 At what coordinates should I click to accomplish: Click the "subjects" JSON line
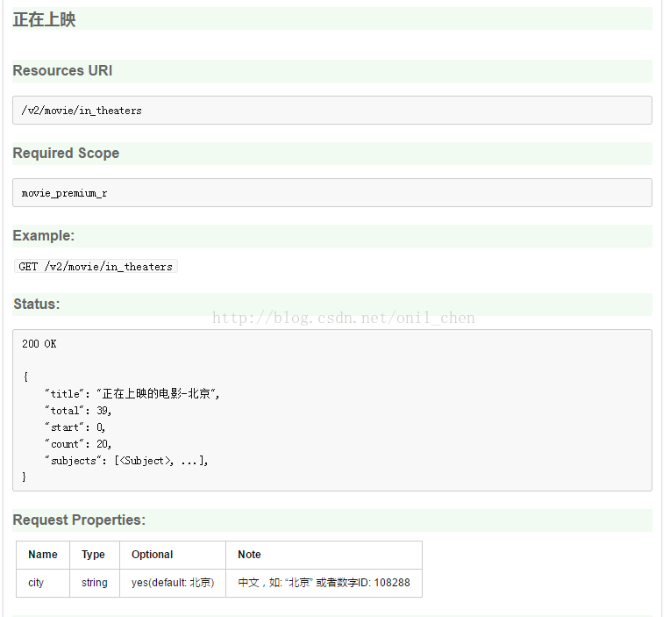(126, 461)
